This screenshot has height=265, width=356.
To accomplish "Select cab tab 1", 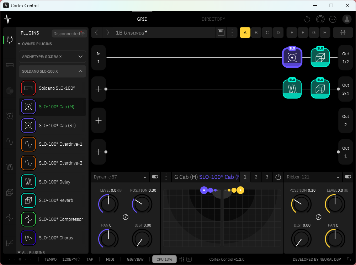I will 245,177.
